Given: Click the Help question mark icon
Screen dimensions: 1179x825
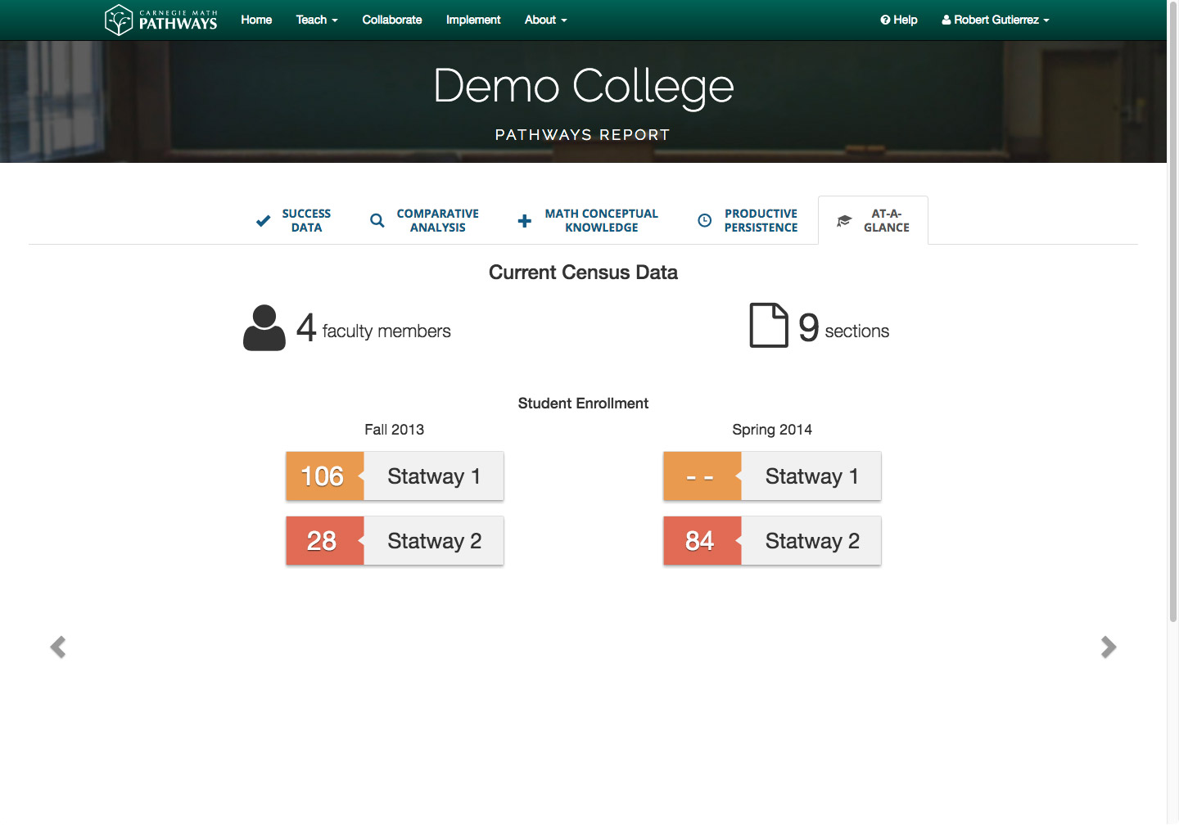Looking at the screenshot, I should click(x=885, y=20).
